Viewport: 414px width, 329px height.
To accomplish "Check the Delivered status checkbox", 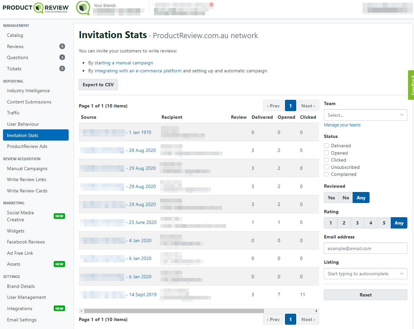I will point(326,146).
